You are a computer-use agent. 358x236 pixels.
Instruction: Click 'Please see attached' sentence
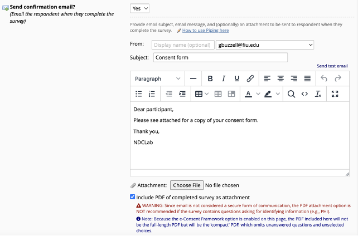pyautogui.click(x=196, y=120)
